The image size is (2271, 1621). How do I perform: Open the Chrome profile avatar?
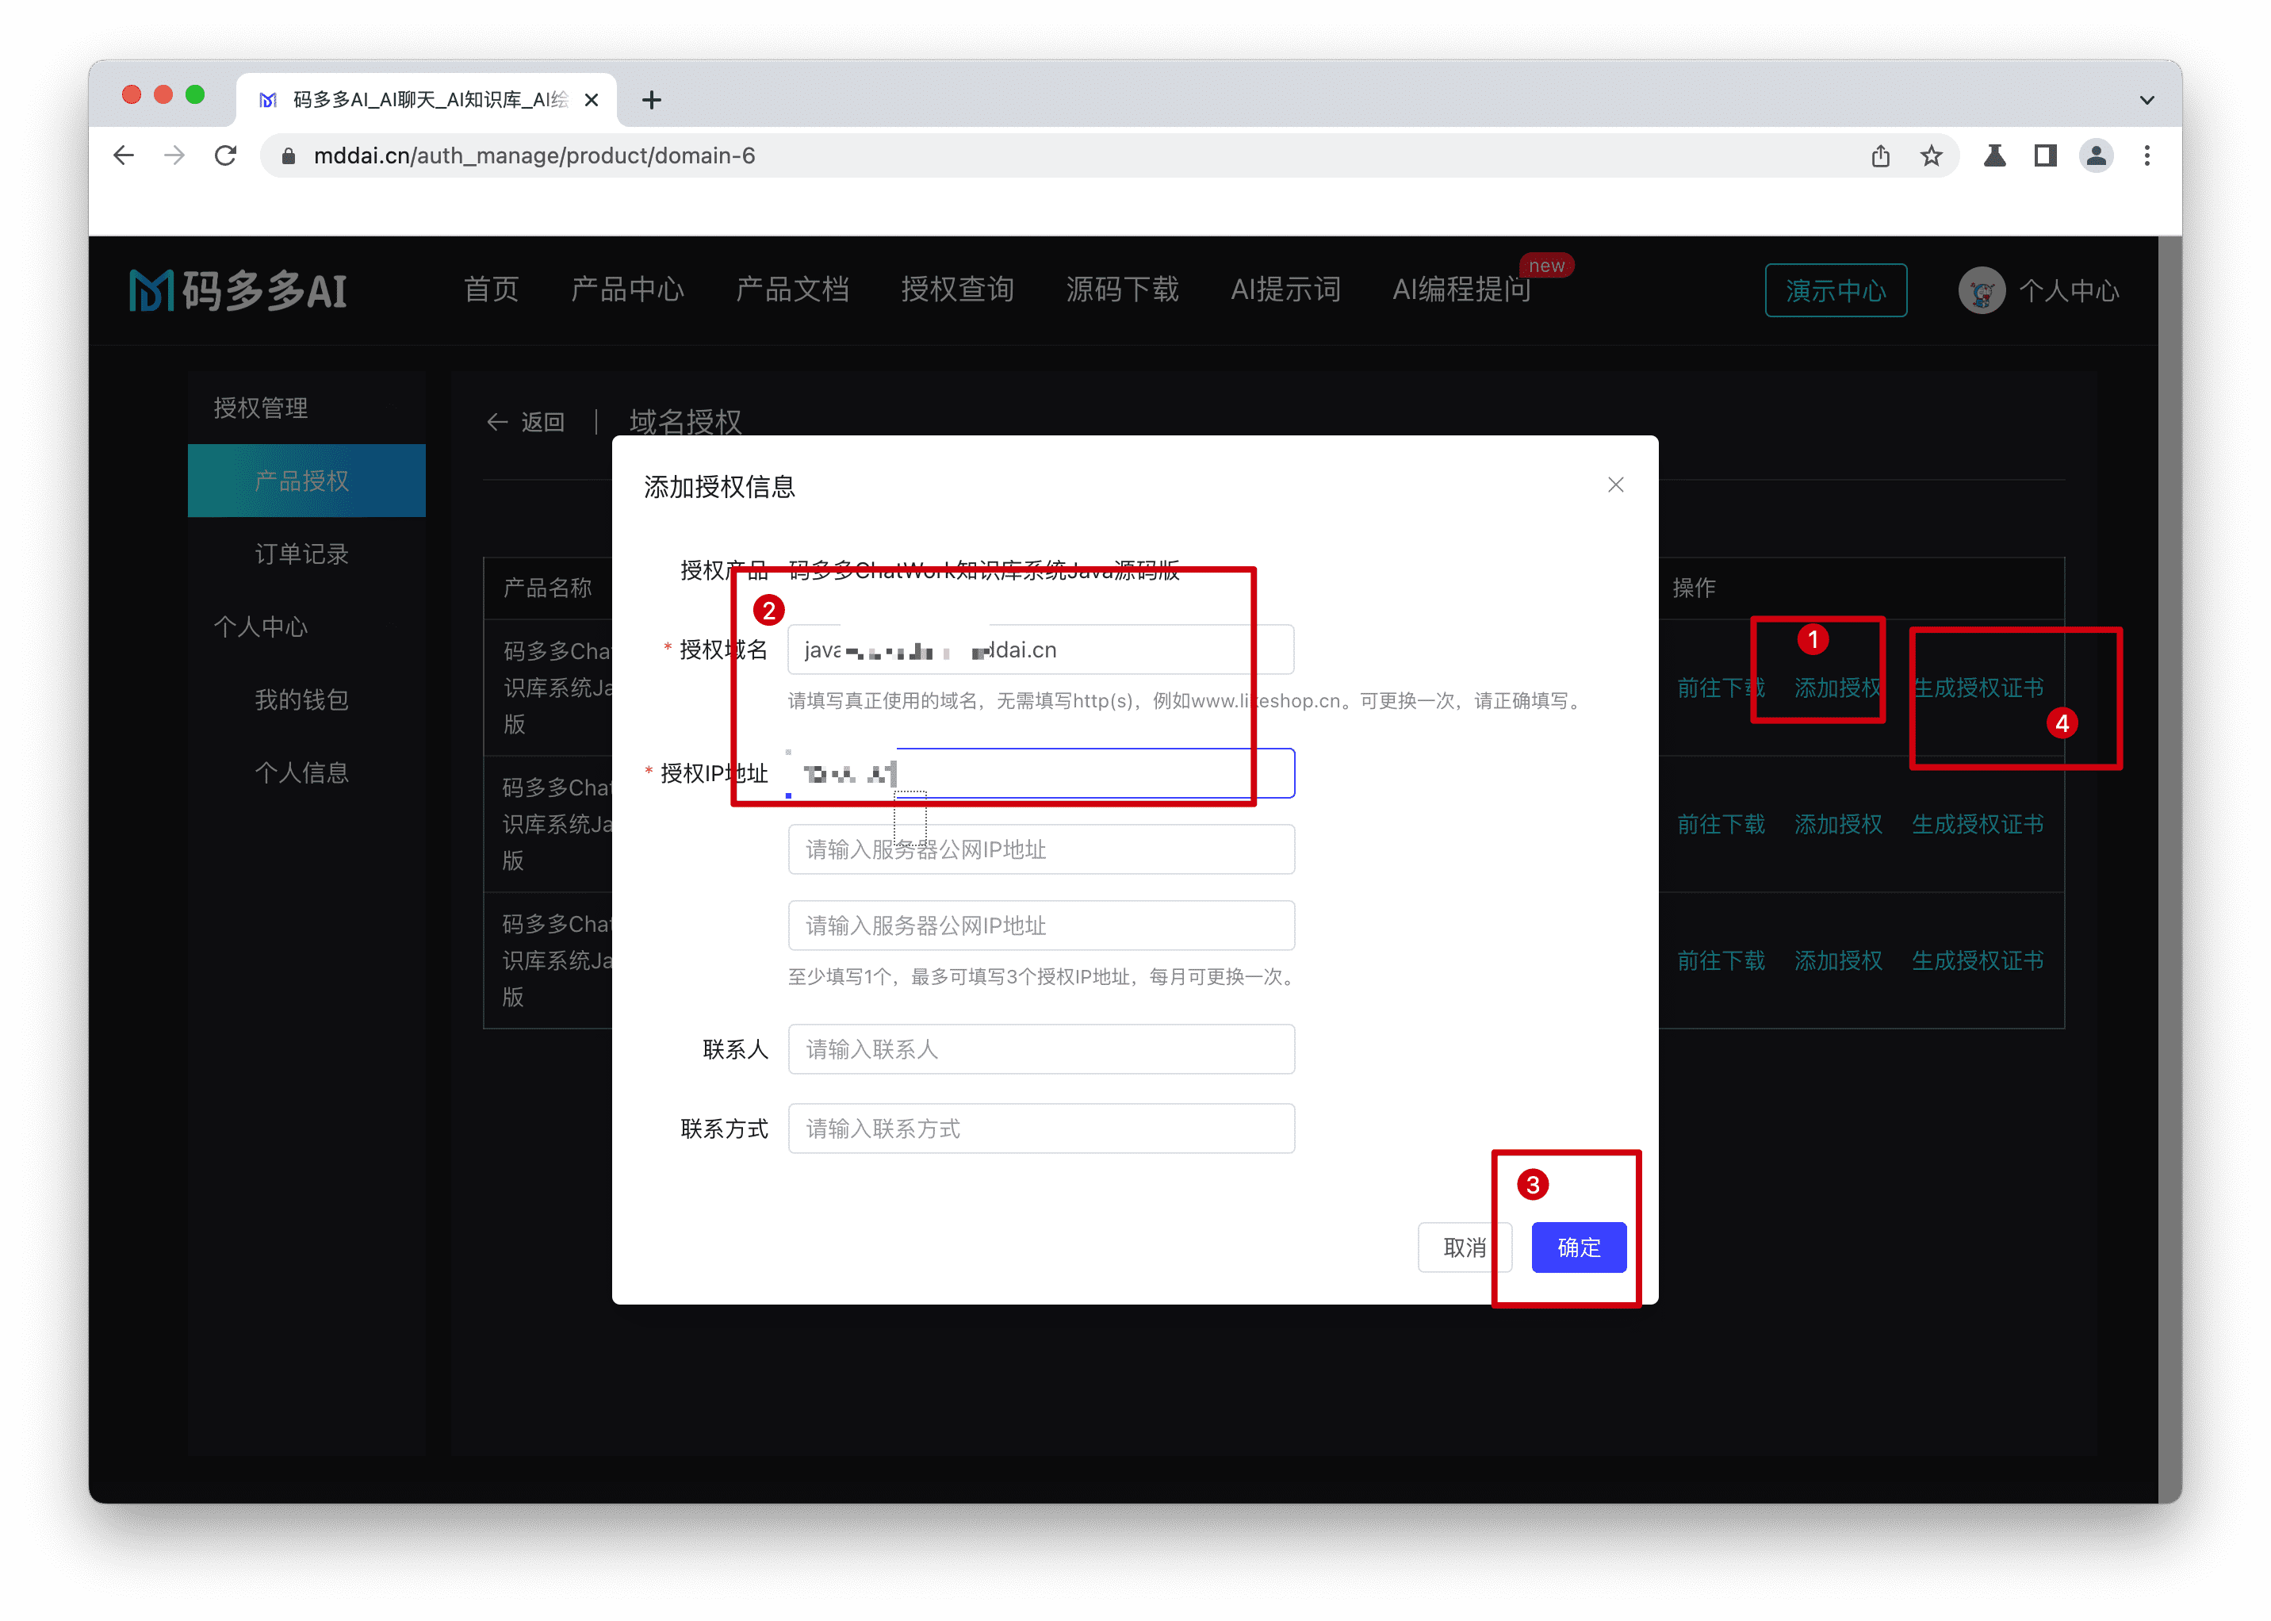point(2097,155)
